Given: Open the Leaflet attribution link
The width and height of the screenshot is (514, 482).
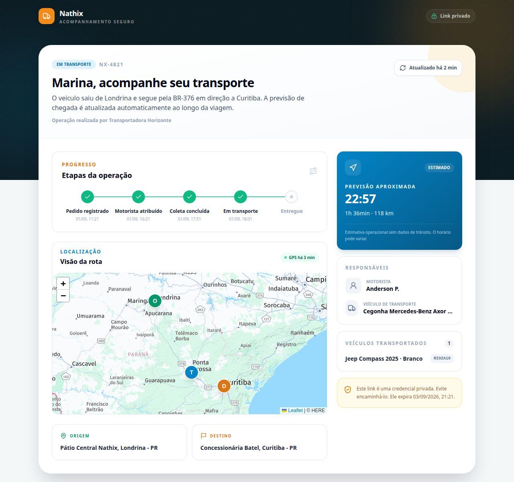Looking at the screenshot, I should pos(292,411).
